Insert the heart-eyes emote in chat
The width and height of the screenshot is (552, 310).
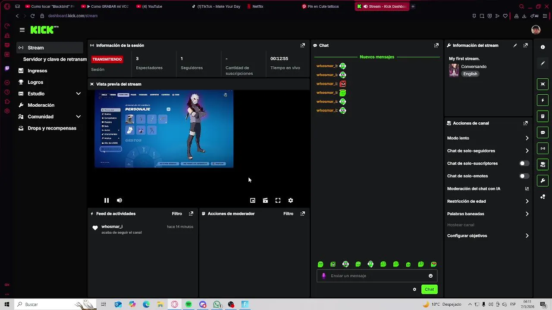[x=433, y=264]
